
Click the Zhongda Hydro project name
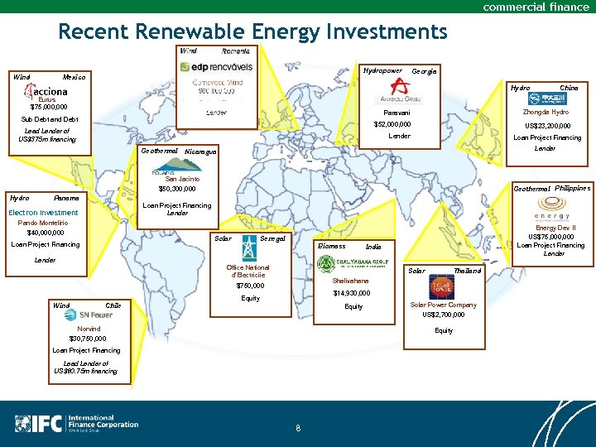(546, 112)
